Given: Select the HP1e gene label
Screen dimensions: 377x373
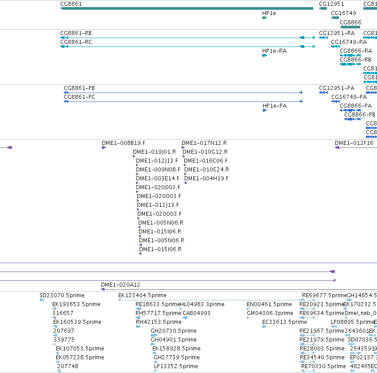Looking at the screenshot, I should point(269,13).
